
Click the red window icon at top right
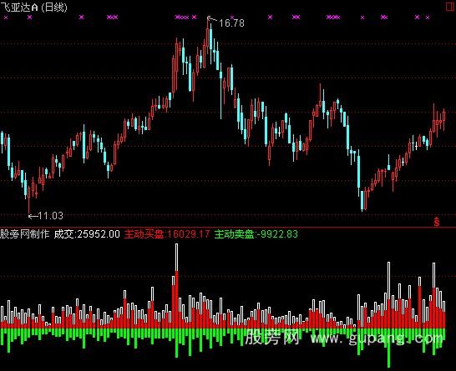(451, 7)
